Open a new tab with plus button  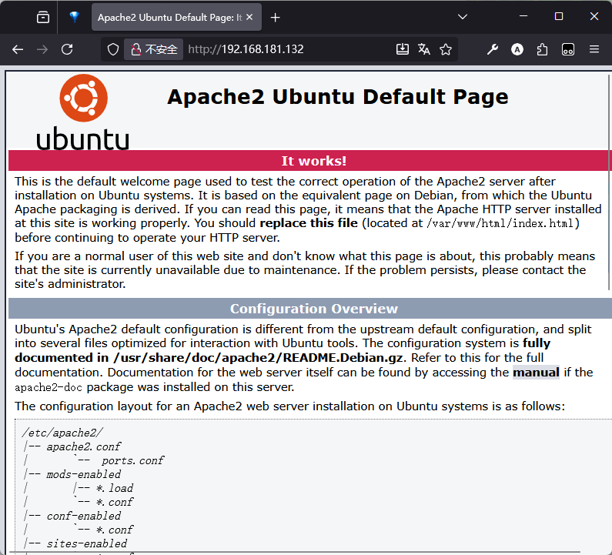pos(276,17)
